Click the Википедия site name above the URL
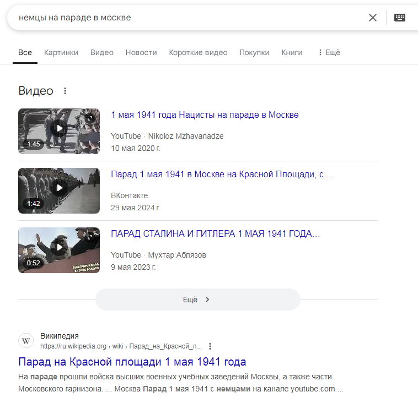Image resolution: width=418 pixels, height=403 pixels. (60, 336)
